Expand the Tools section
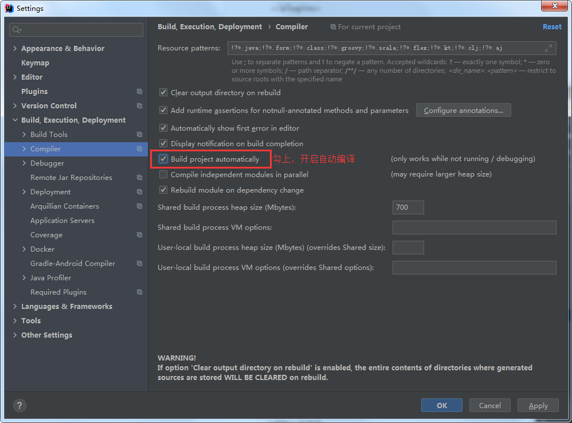The image size is (572, 423). [x=15, y=320]
